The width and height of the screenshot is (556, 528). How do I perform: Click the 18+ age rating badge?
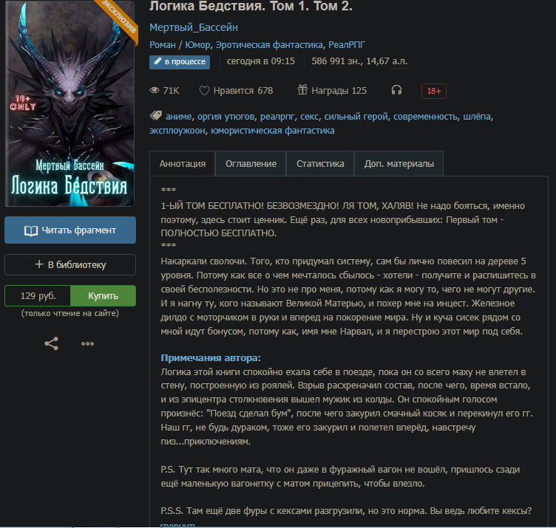[434, 91]
